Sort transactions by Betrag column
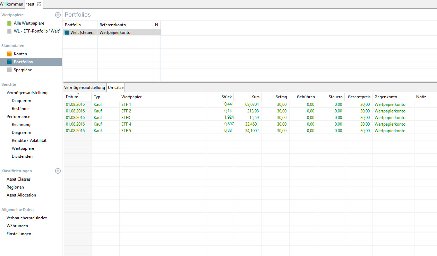The image size is (437, 256). 275,97
